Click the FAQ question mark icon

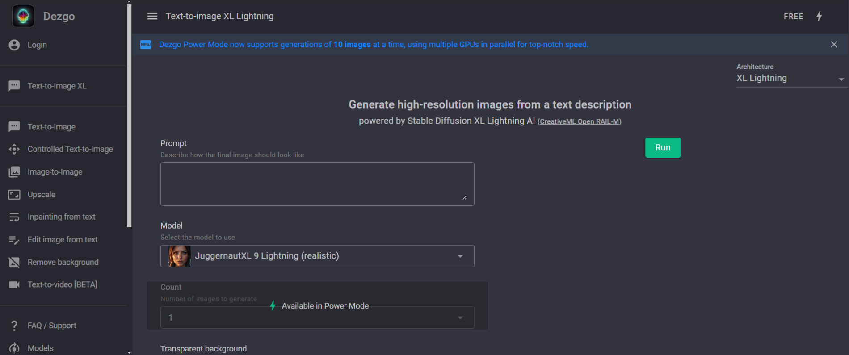(14, 326)
